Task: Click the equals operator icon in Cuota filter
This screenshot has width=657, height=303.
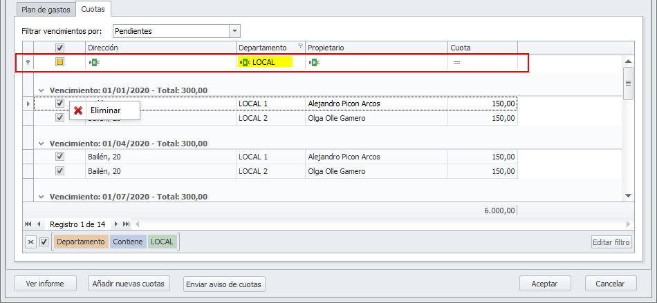Action: point(456,63)
